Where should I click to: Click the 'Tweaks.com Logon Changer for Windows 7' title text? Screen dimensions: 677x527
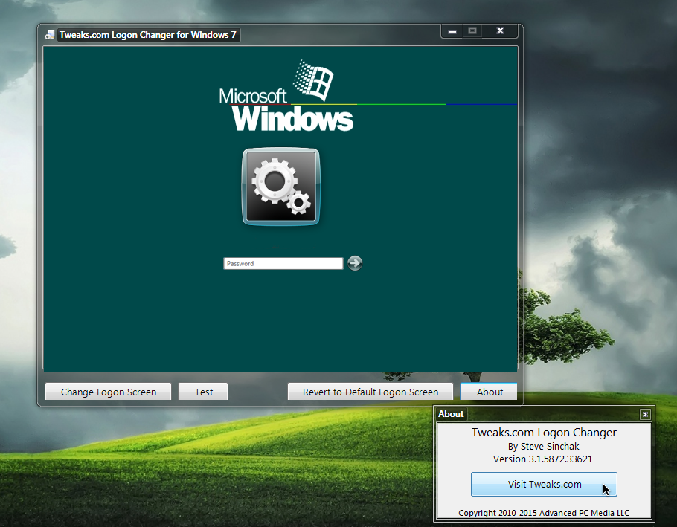pyautogui.click(x=148, y=35)
